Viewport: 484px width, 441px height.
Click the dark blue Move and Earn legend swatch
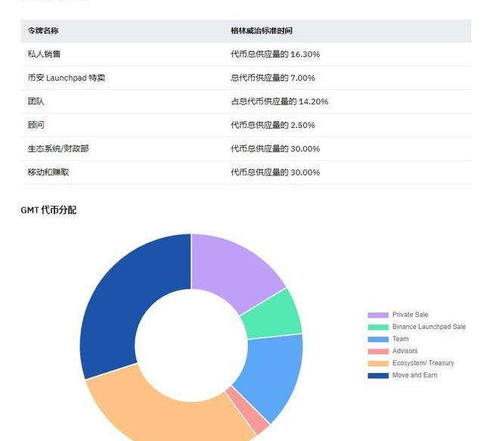[378, 375]
